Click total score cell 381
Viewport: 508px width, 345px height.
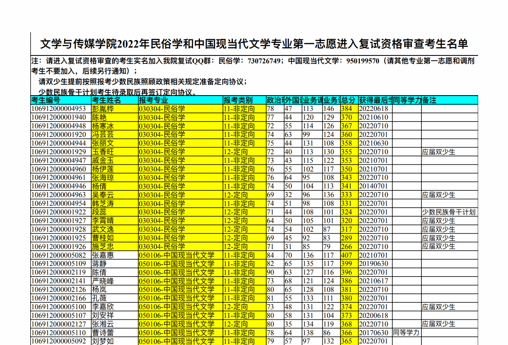pyautogui.click(x=349, y=290)
